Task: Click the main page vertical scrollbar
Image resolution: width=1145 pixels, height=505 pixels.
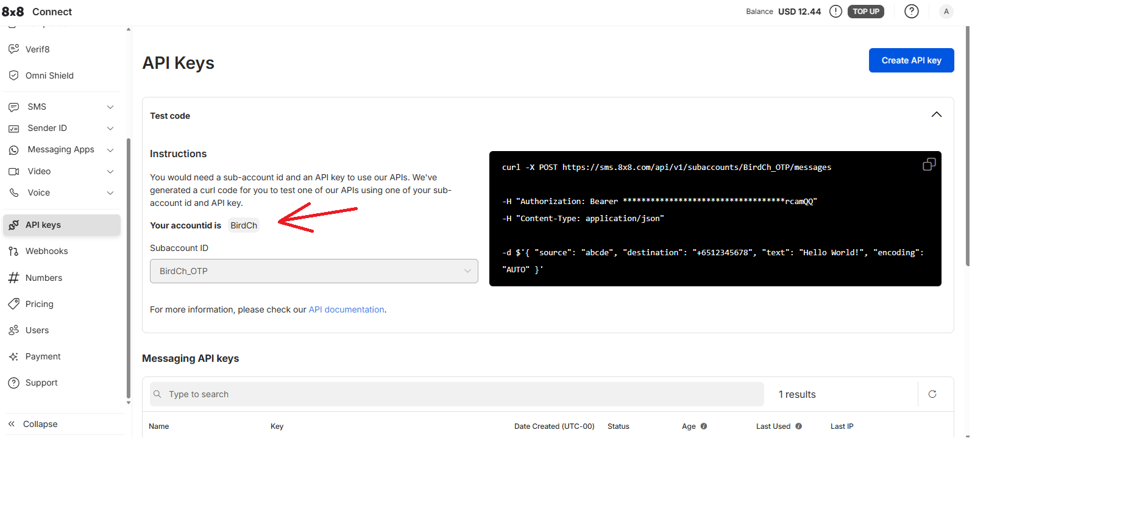Action: 968,146
